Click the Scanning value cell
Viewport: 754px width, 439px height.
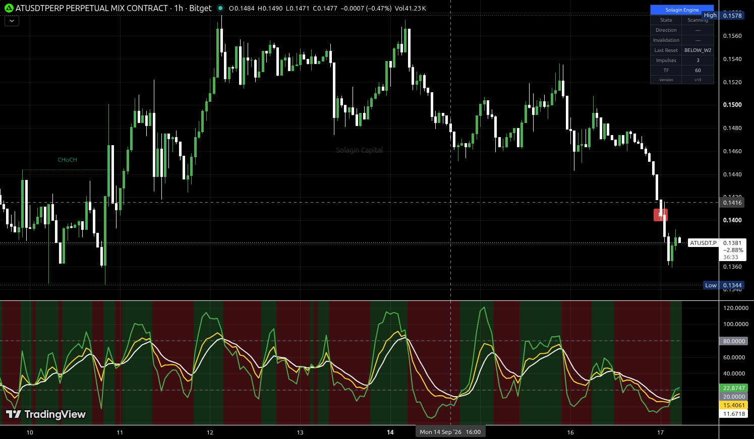(x=698, y=20)
